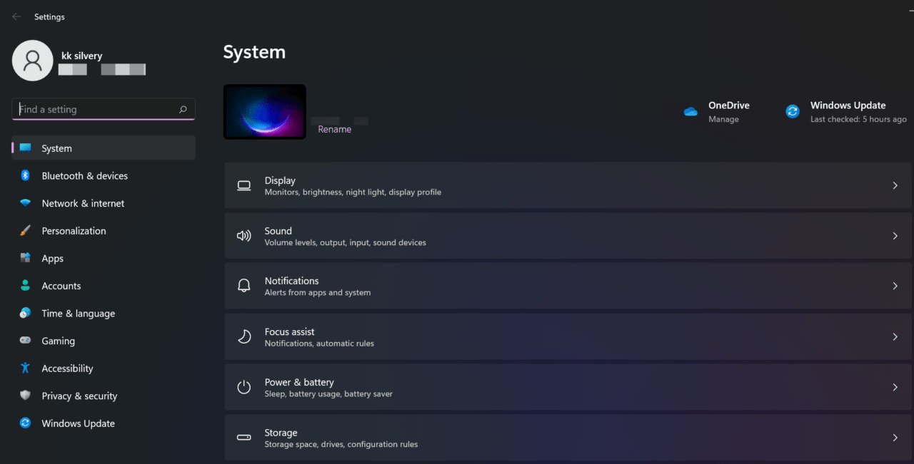
Task: Click the search magnifier icon
Action: [183, 109]
